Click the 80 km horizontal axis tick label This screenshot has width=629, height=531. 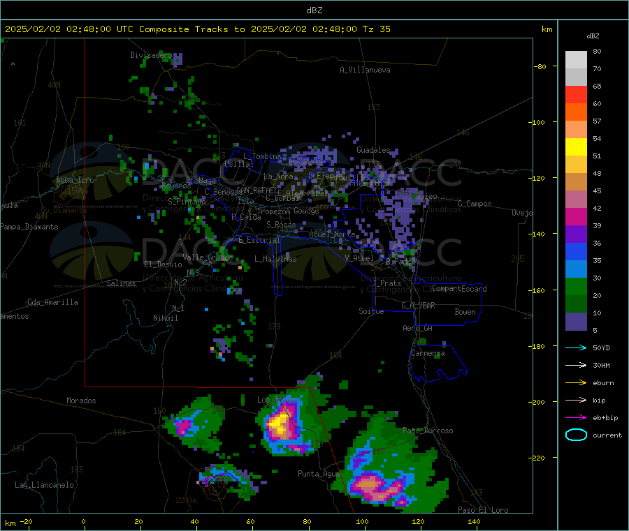(x=307, y=522)
